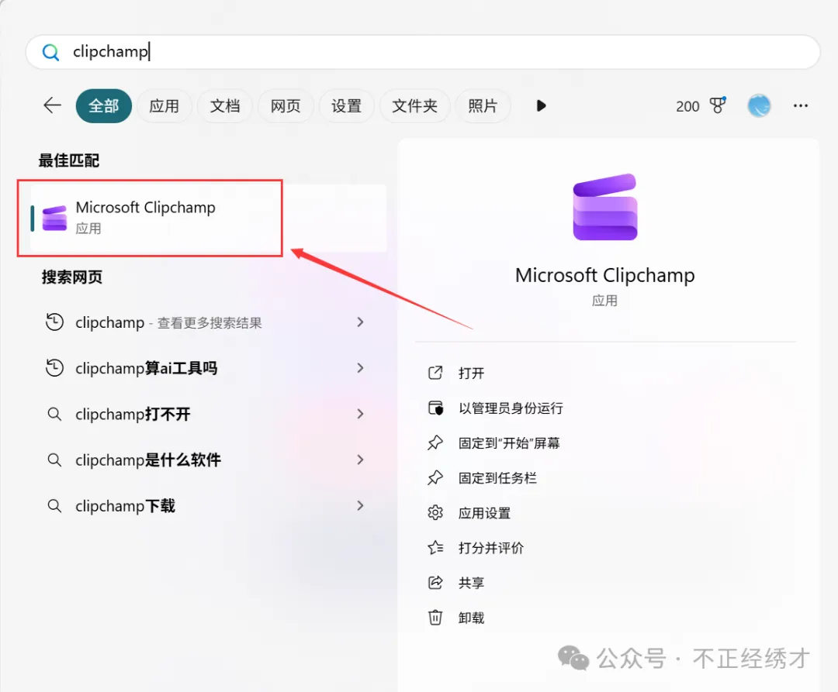
Task: Click 打开 to launch Clipchamp
Action: (x=471, y=374)
